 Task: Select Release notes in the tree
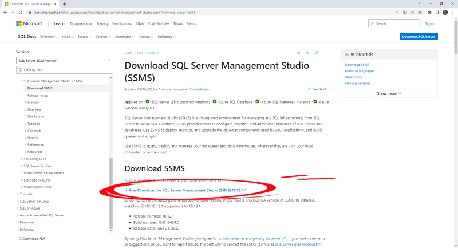point(37,95)
